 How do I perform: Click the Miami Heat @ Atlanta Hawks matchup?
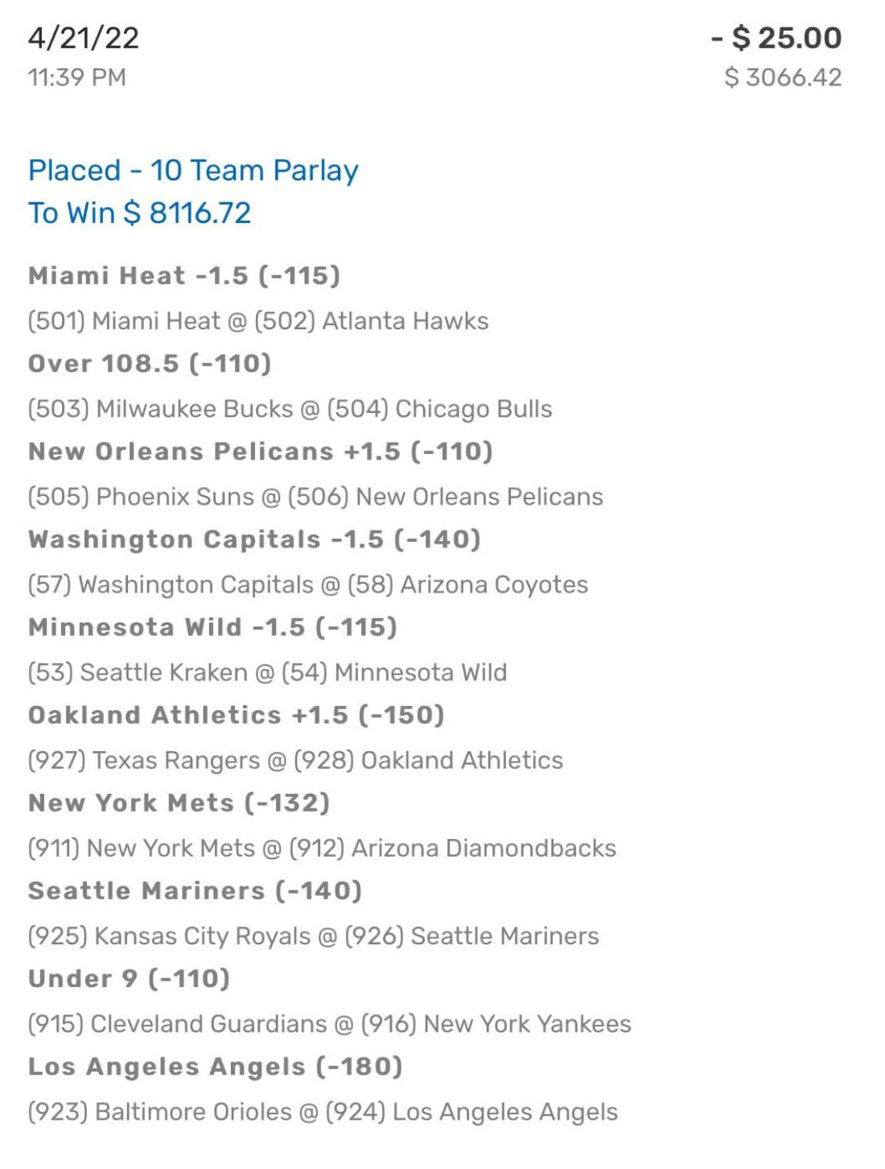258,321
